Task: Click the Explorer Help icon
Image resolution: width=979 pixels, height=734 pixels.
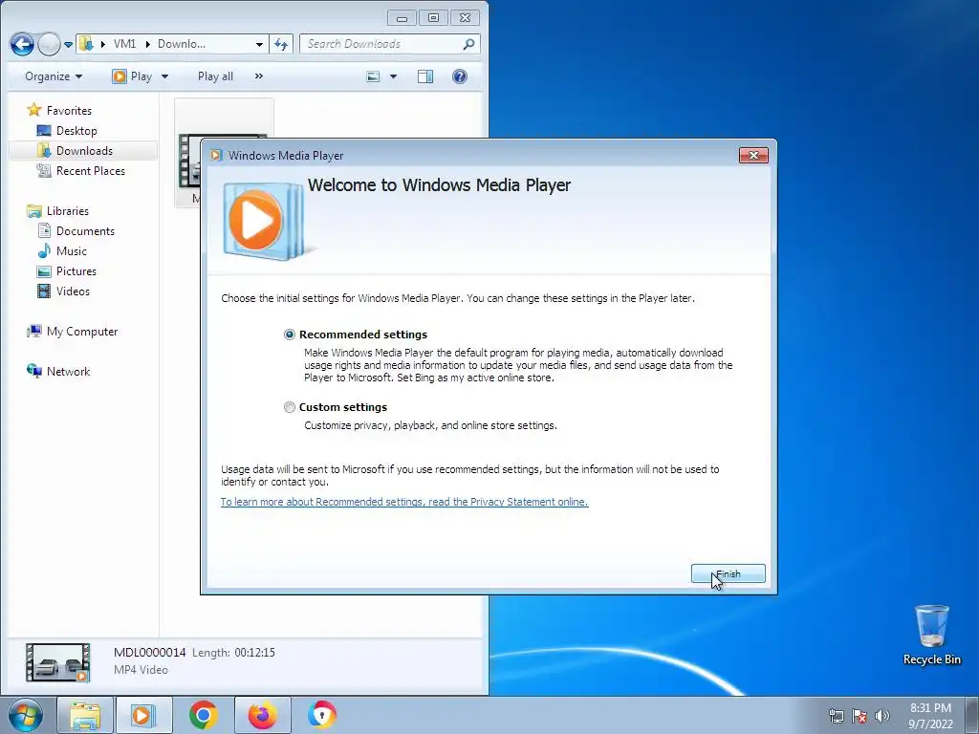Action: 460,76
